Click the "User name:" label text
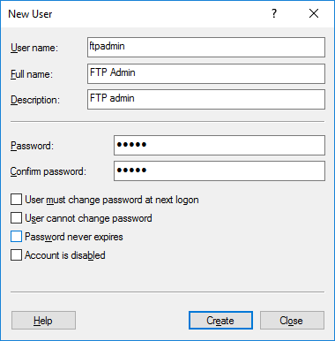Viewport: 335px width, 341px height. click(x=34, y=48)
